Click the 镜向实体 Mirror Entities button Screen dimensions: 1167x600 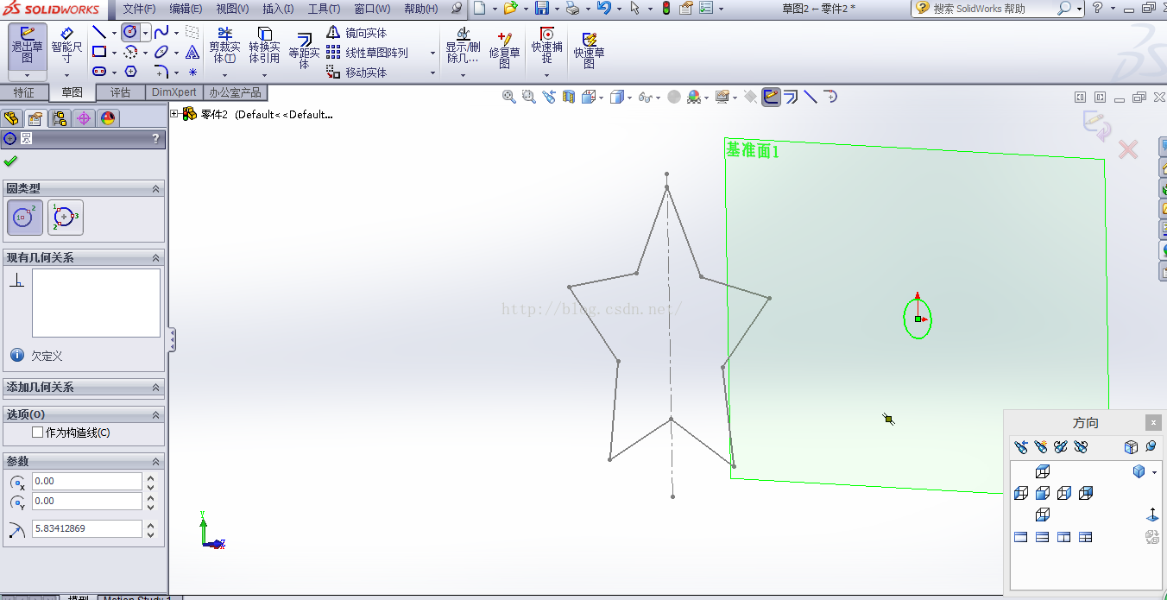356,33
